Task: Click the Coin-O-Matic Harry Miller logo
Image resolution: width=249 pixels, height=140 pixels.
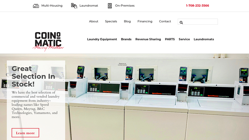Action: tap(48, 41)
